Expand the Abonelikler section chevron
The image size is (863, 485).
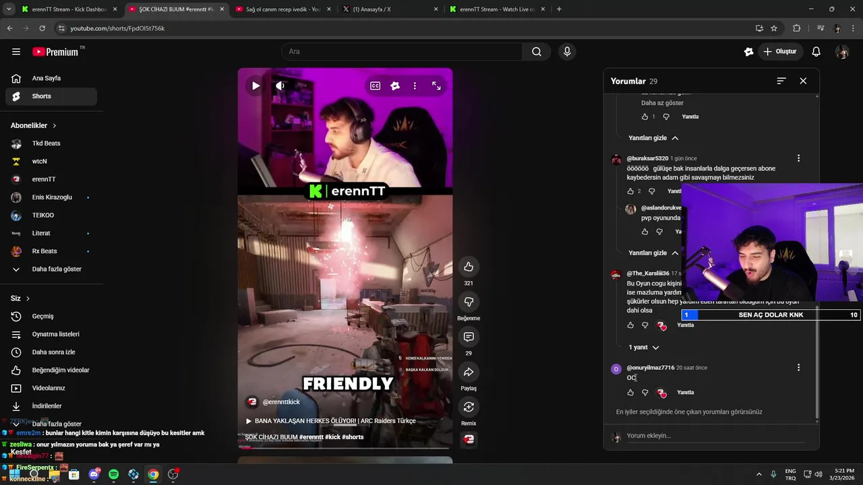click(x=55, y=126)
